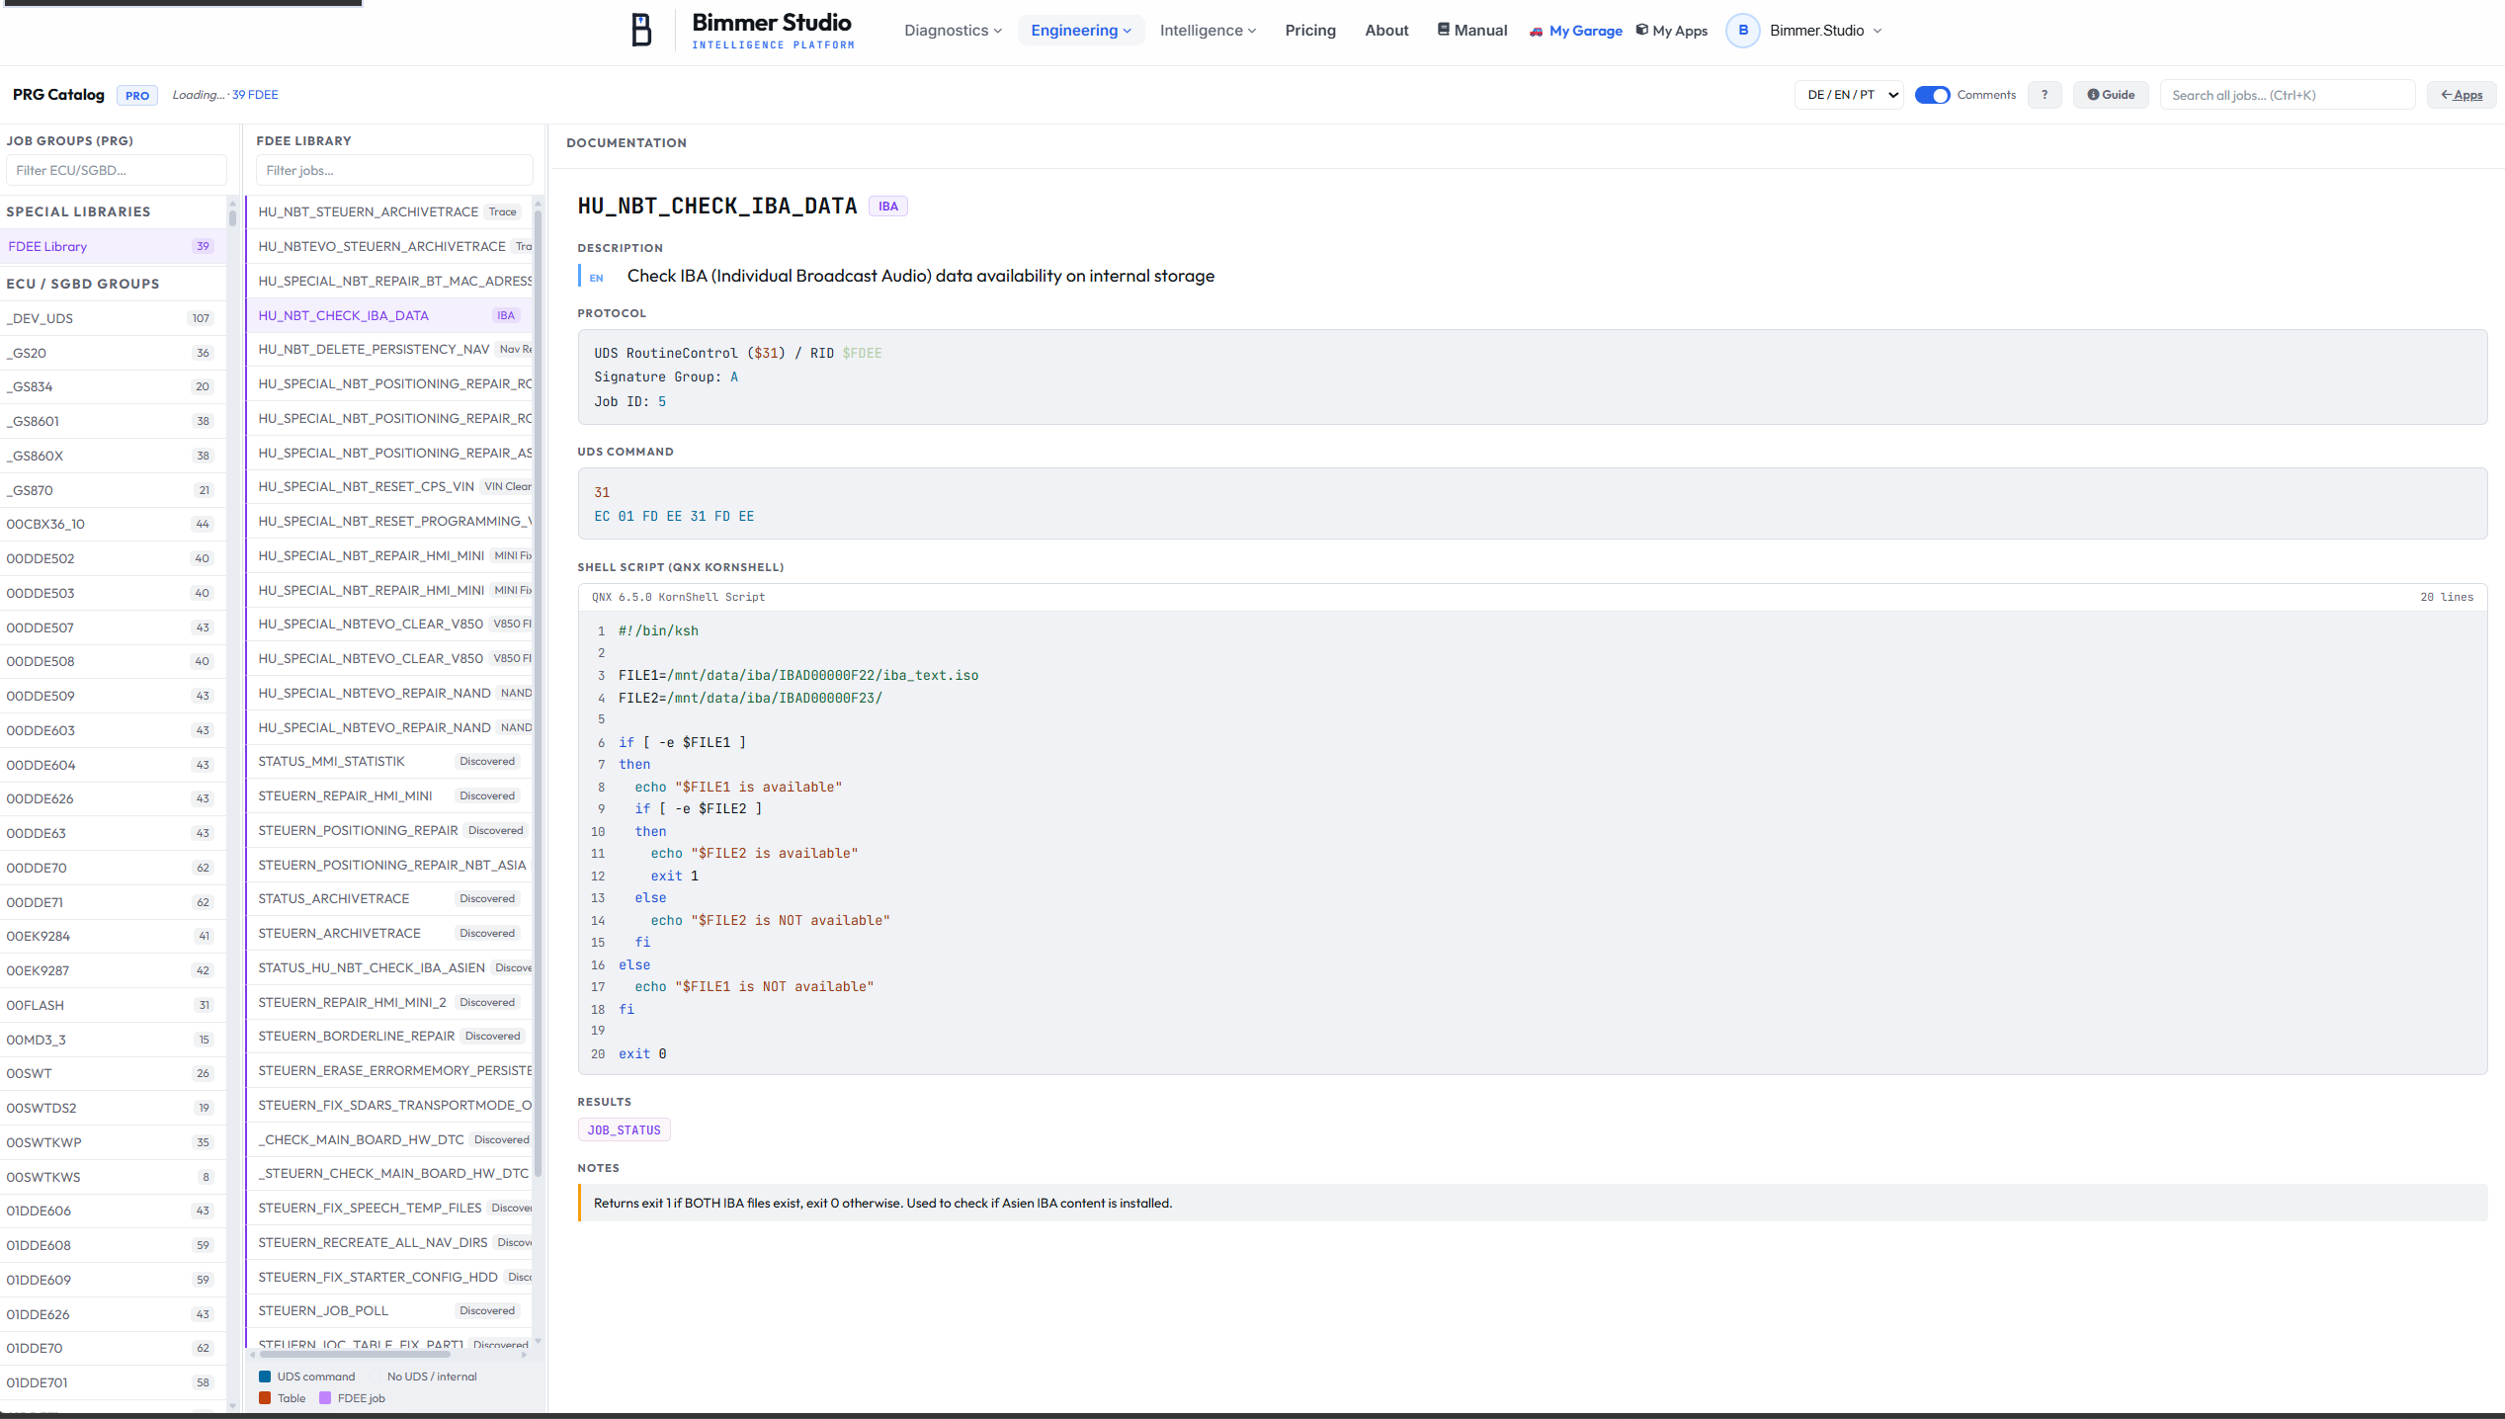Select the 00DDE502 ECU group
The height and width of the screenshot is (1419, 2505).
[x=113, y=558]
